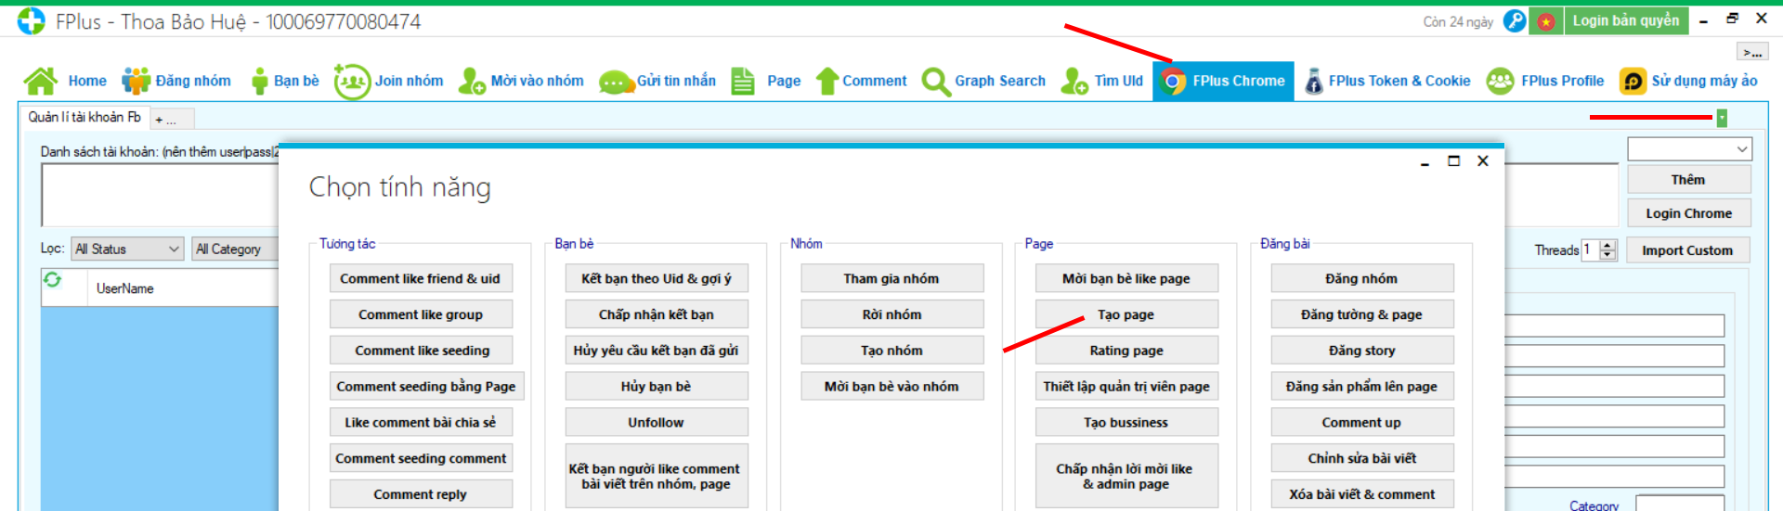The width and height of the screenshot is (1783, 511).
Task: Open the Graph Search tool
Action: click(x=983, y=82)
